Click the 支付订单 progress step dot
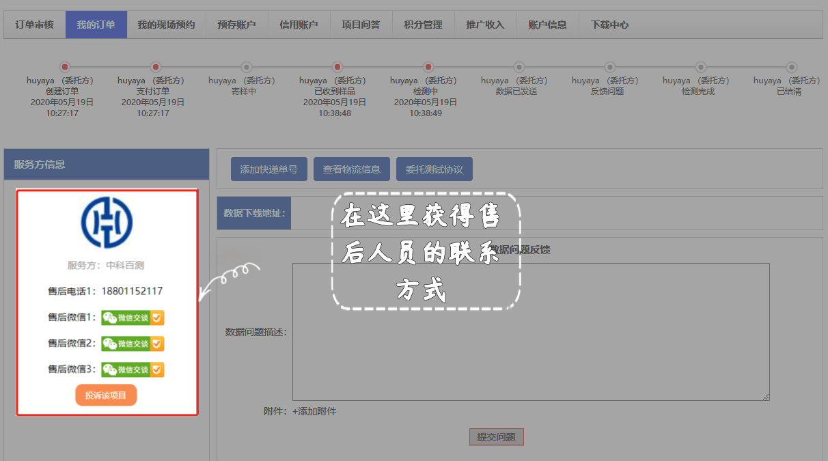This screenshot has height=461, width=828. tap(156, 67)
